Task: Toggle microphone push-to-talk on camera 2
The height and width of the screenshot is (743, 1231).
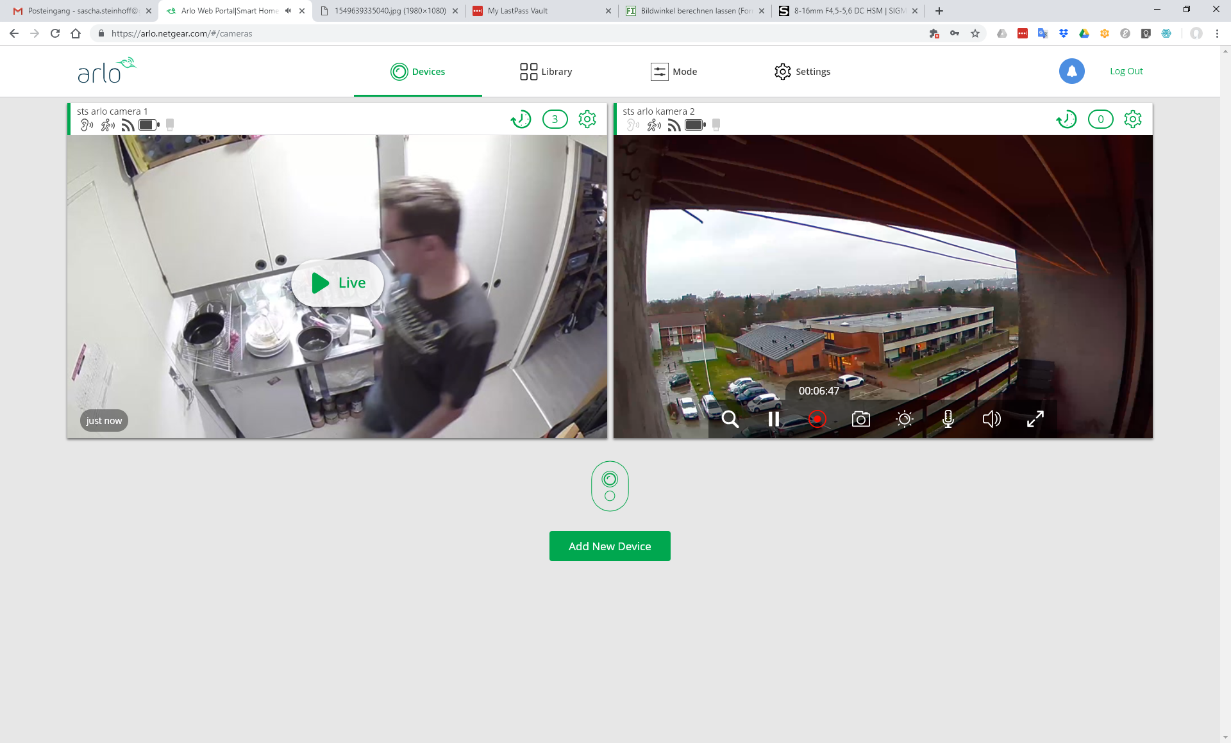Action: pyautogui.click(x=948, y=420)
